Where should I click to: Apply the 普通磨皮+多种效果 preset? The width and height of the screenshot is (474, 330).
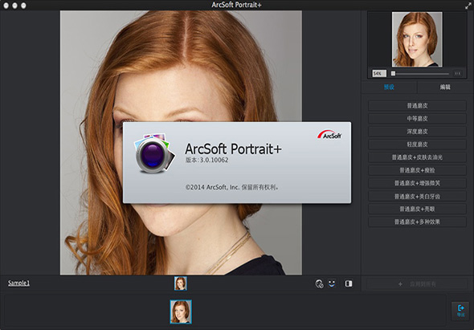417,222
